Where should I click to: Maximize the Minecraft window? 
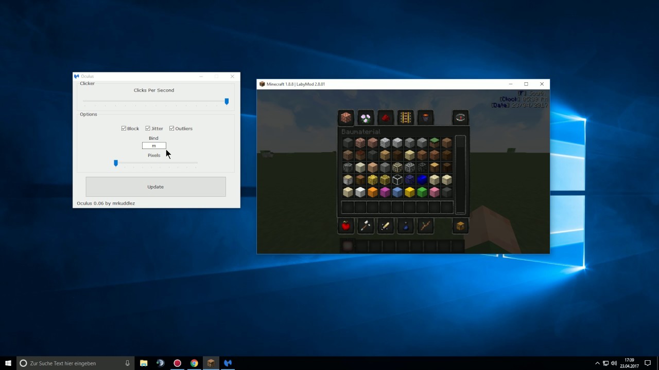coord(526,84)
